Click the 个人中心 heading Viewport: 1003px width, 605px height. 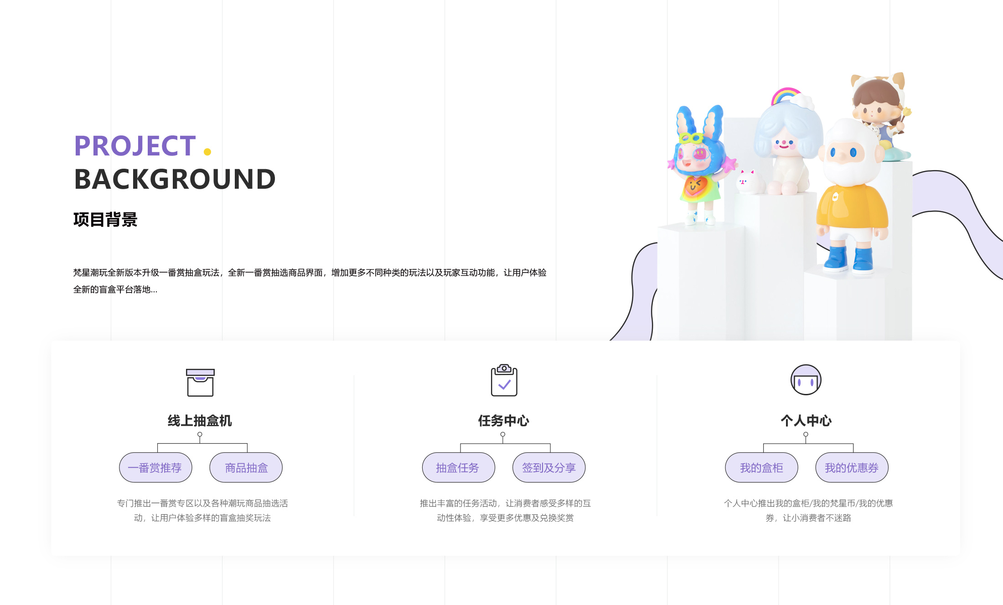tap(806, 420)
